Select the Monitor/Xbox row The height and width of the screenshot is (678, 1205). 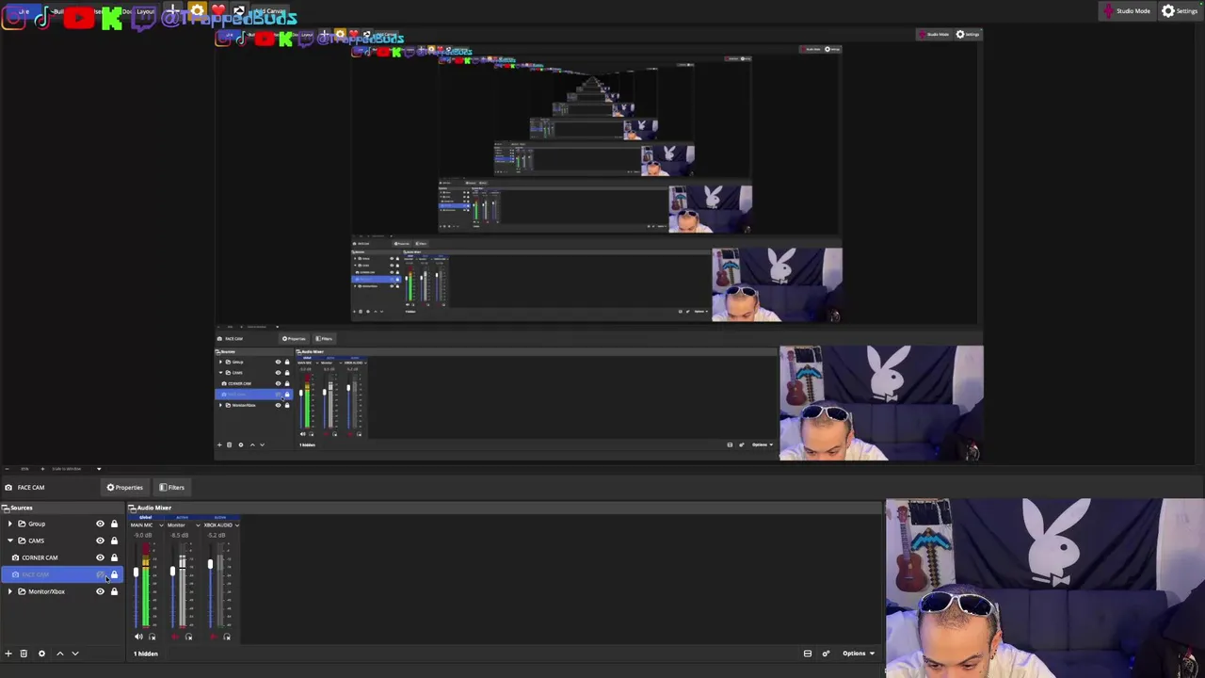coord(61,591)
